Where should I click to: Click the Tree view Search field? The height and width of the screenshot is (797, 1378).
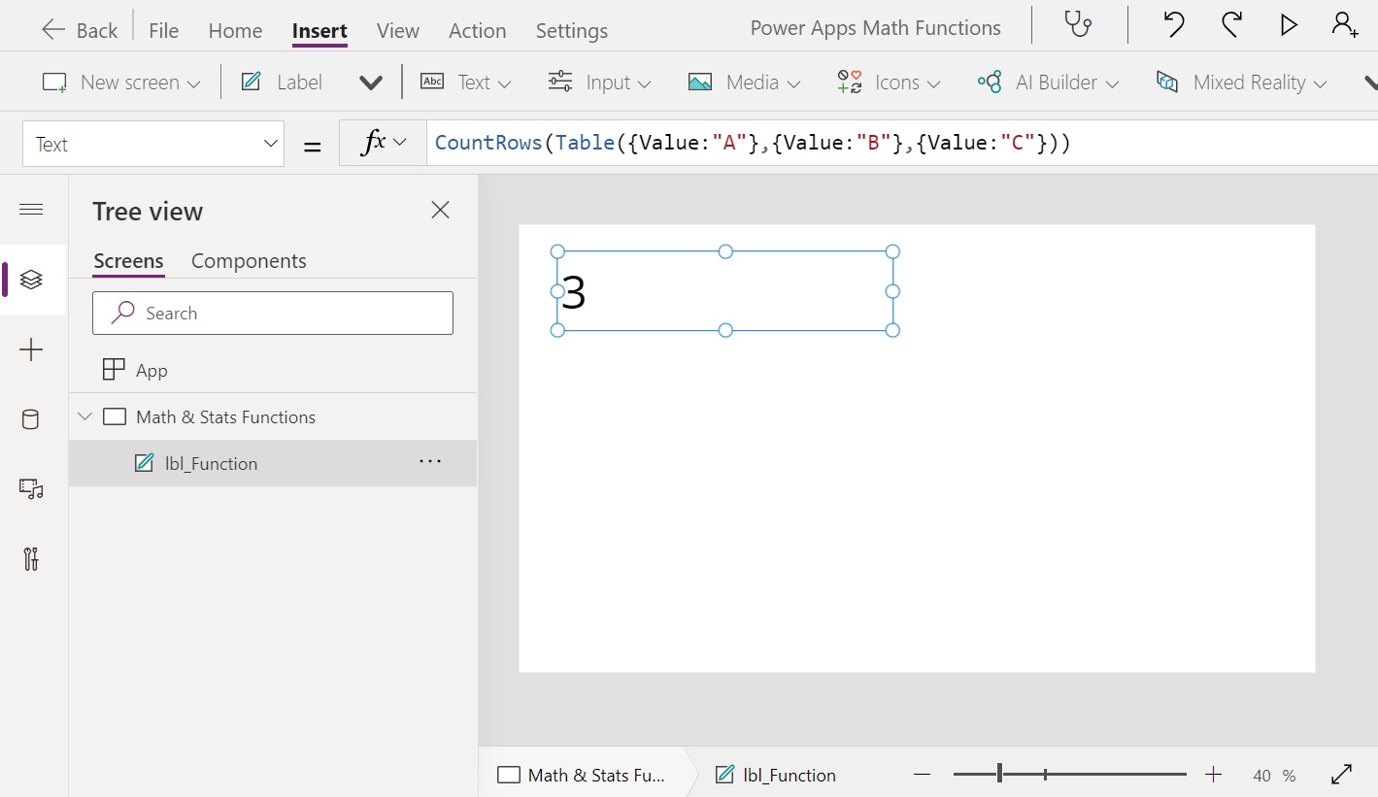pos(273,314)
